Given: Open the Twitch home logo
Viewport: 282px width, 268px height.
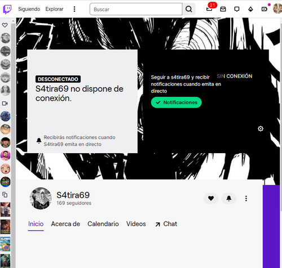Looking at the screenshot, I should (7, 9).
